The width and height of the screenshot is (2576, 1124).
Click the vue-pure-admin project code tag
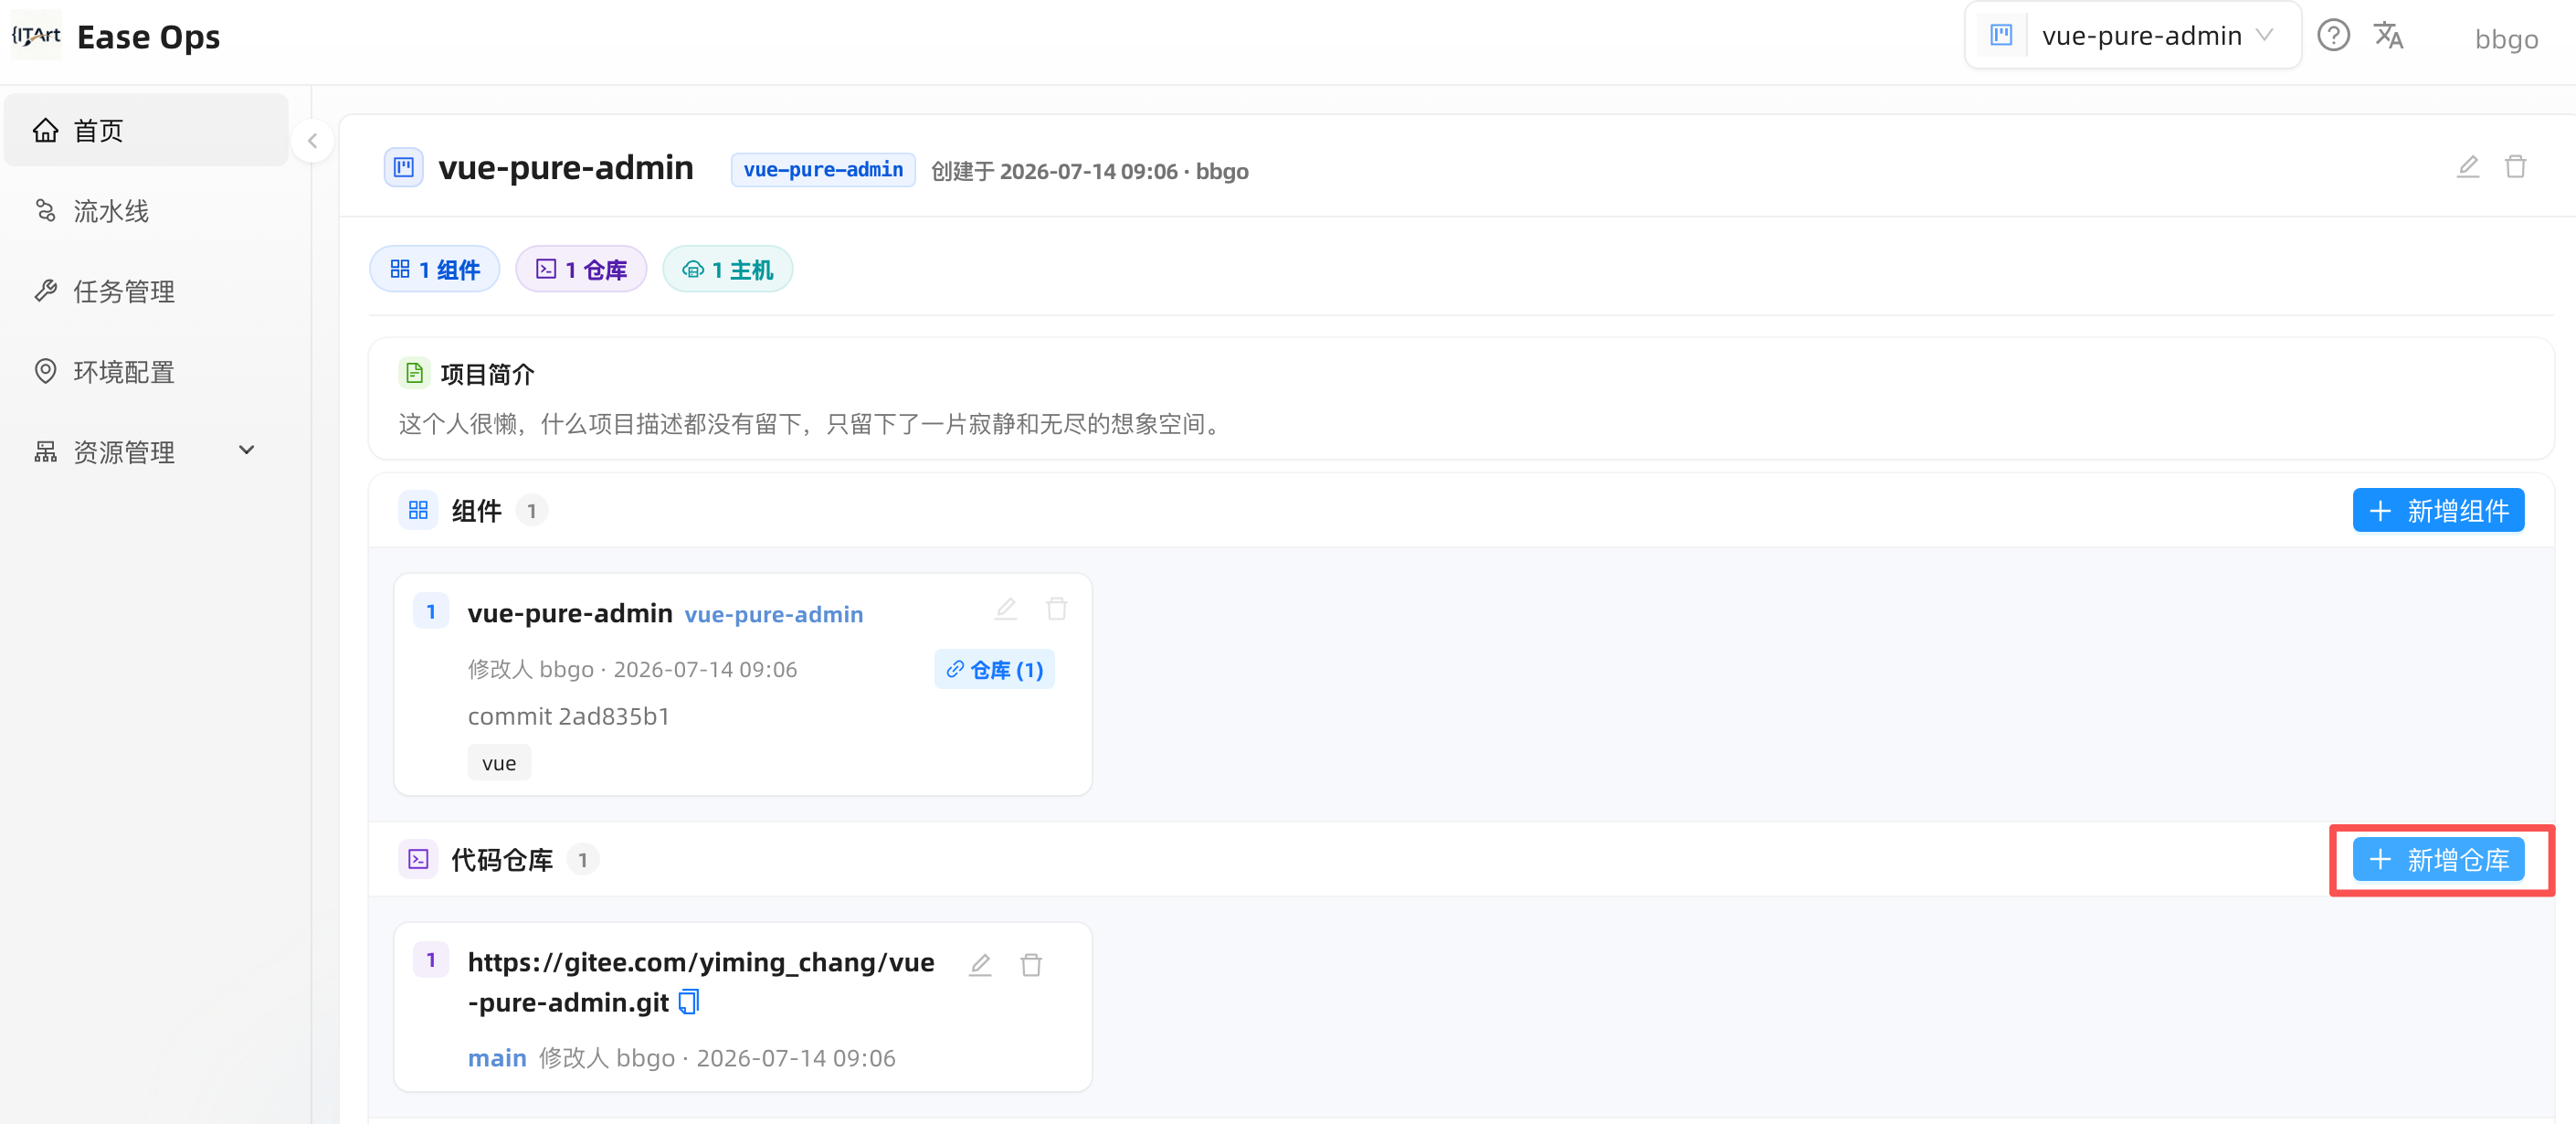pos(822,170)
